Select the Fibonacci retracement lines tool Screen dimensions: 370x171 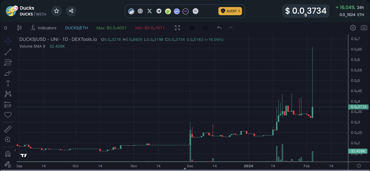[x=8, y=62]
